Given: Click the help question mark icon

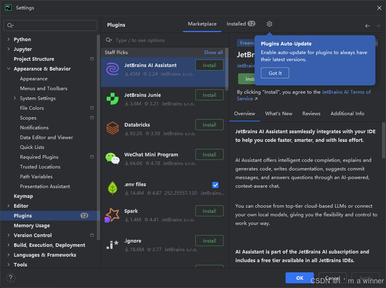Looking at the screenshot, I should 11,278.
